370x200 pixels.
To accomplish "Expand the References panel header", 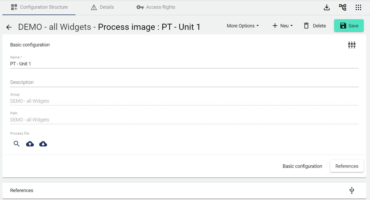I will pos(22,191).
